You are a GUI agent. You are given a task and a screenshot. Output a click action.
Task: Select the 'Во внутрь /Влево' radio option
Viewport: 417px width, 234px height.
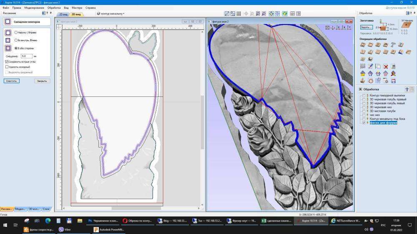pos(16,40)
